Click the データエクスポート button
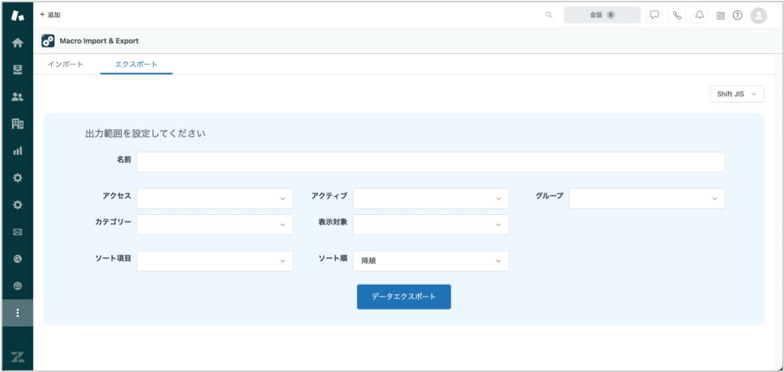Viewport: 784px width, 372px height. (x=404, y=297)
